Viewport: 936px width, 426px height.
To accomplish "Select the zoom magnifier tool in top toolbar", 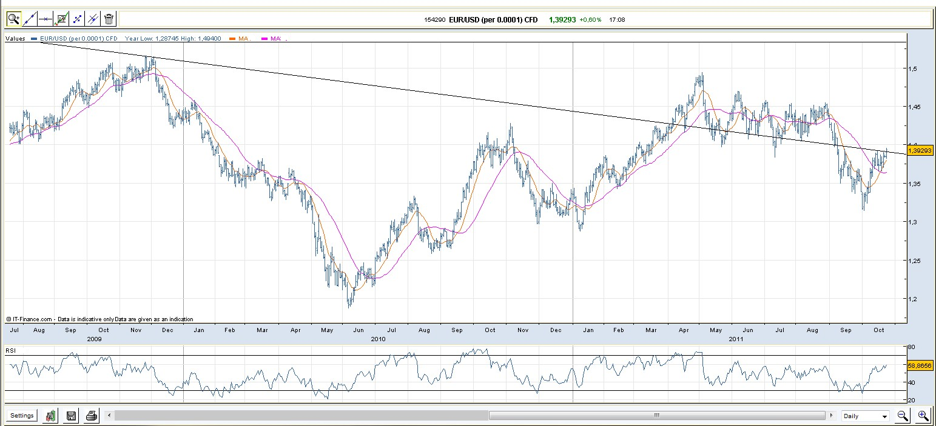I will pos(13,19).
